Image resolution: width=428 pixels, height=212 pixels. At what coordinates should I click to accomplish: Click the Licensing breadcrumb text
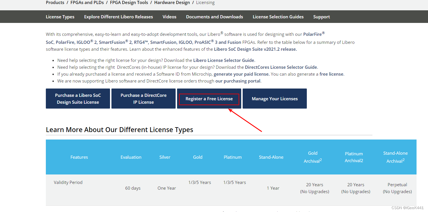(x=205, y=3)
